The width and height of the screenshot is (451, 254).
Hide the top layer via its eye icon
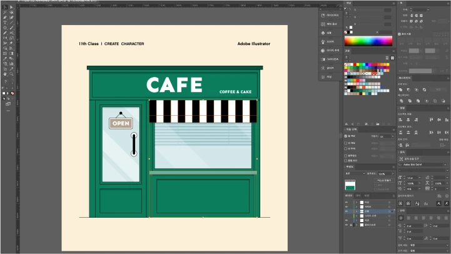(x=347, y=202)
